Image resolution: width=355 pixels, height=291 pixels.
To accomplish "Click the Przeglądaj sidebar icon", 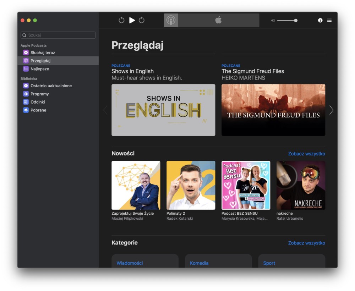I will (x=26, y=61).
